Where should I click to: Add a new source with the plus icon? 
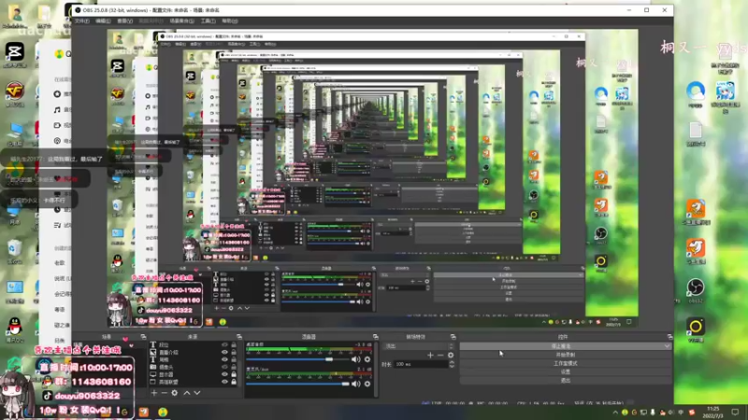[154, 393]
